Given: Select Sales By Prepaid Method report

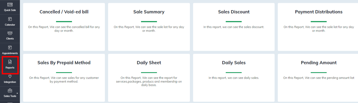Looking at the screenshot, I should point(64,78).
